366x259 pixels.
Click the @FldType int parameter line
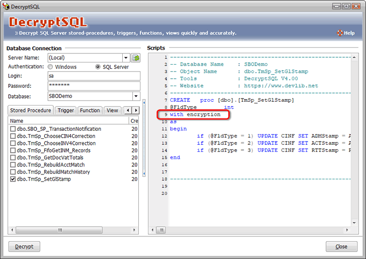[x=202, y=107]
